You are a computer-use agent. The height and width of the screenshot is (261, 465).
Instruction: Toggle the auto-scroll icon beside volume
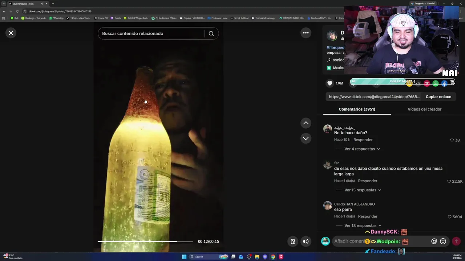coord(293,241)
